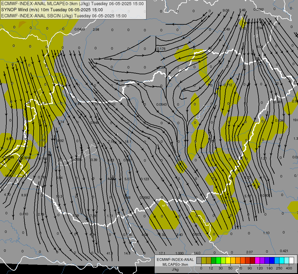Click the dark red legend swatch
The image size is (298, 274).
252,260
